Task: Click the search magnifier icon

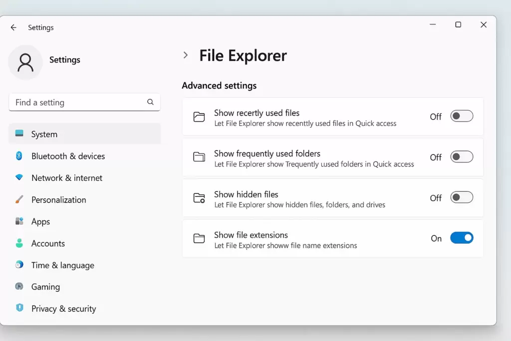Action: pos(150,102)
